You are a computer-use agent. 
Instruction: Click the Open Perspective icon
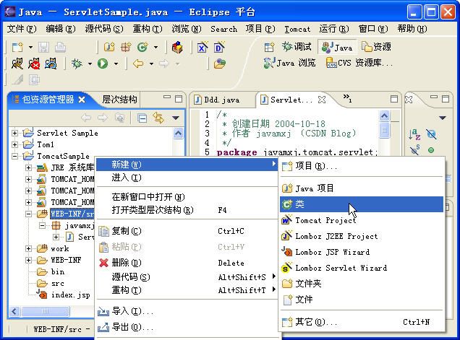[269, 47]
